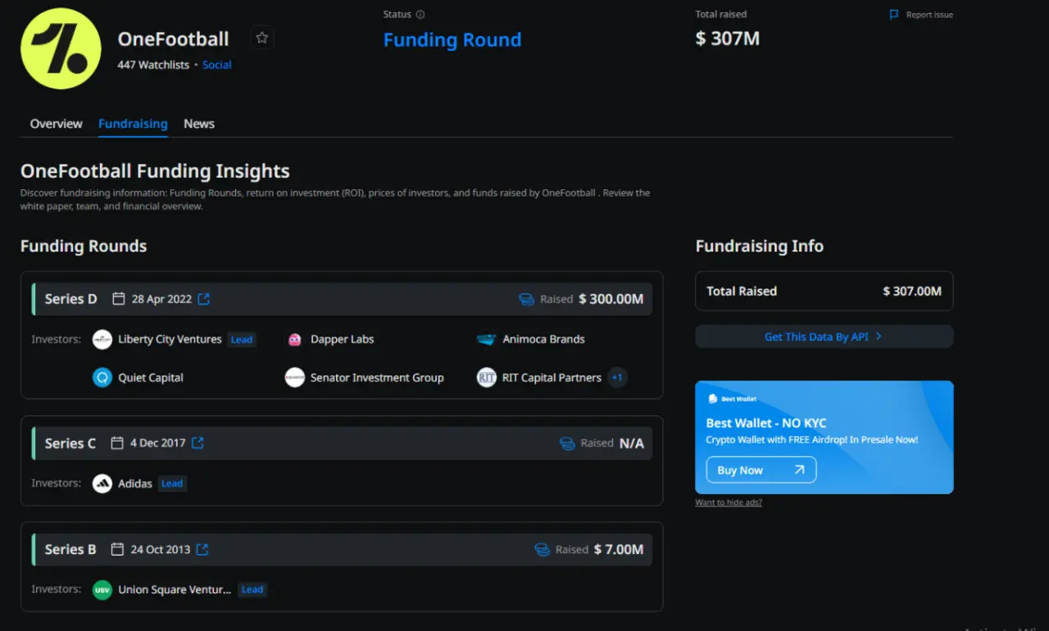The image size is (1049, 631).
Task: Open Adidas investor page
Action: coord(135,483)
